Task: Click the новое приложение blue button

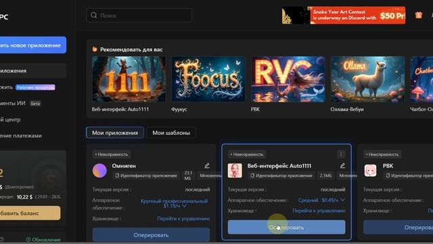Action: click(33, 45)
